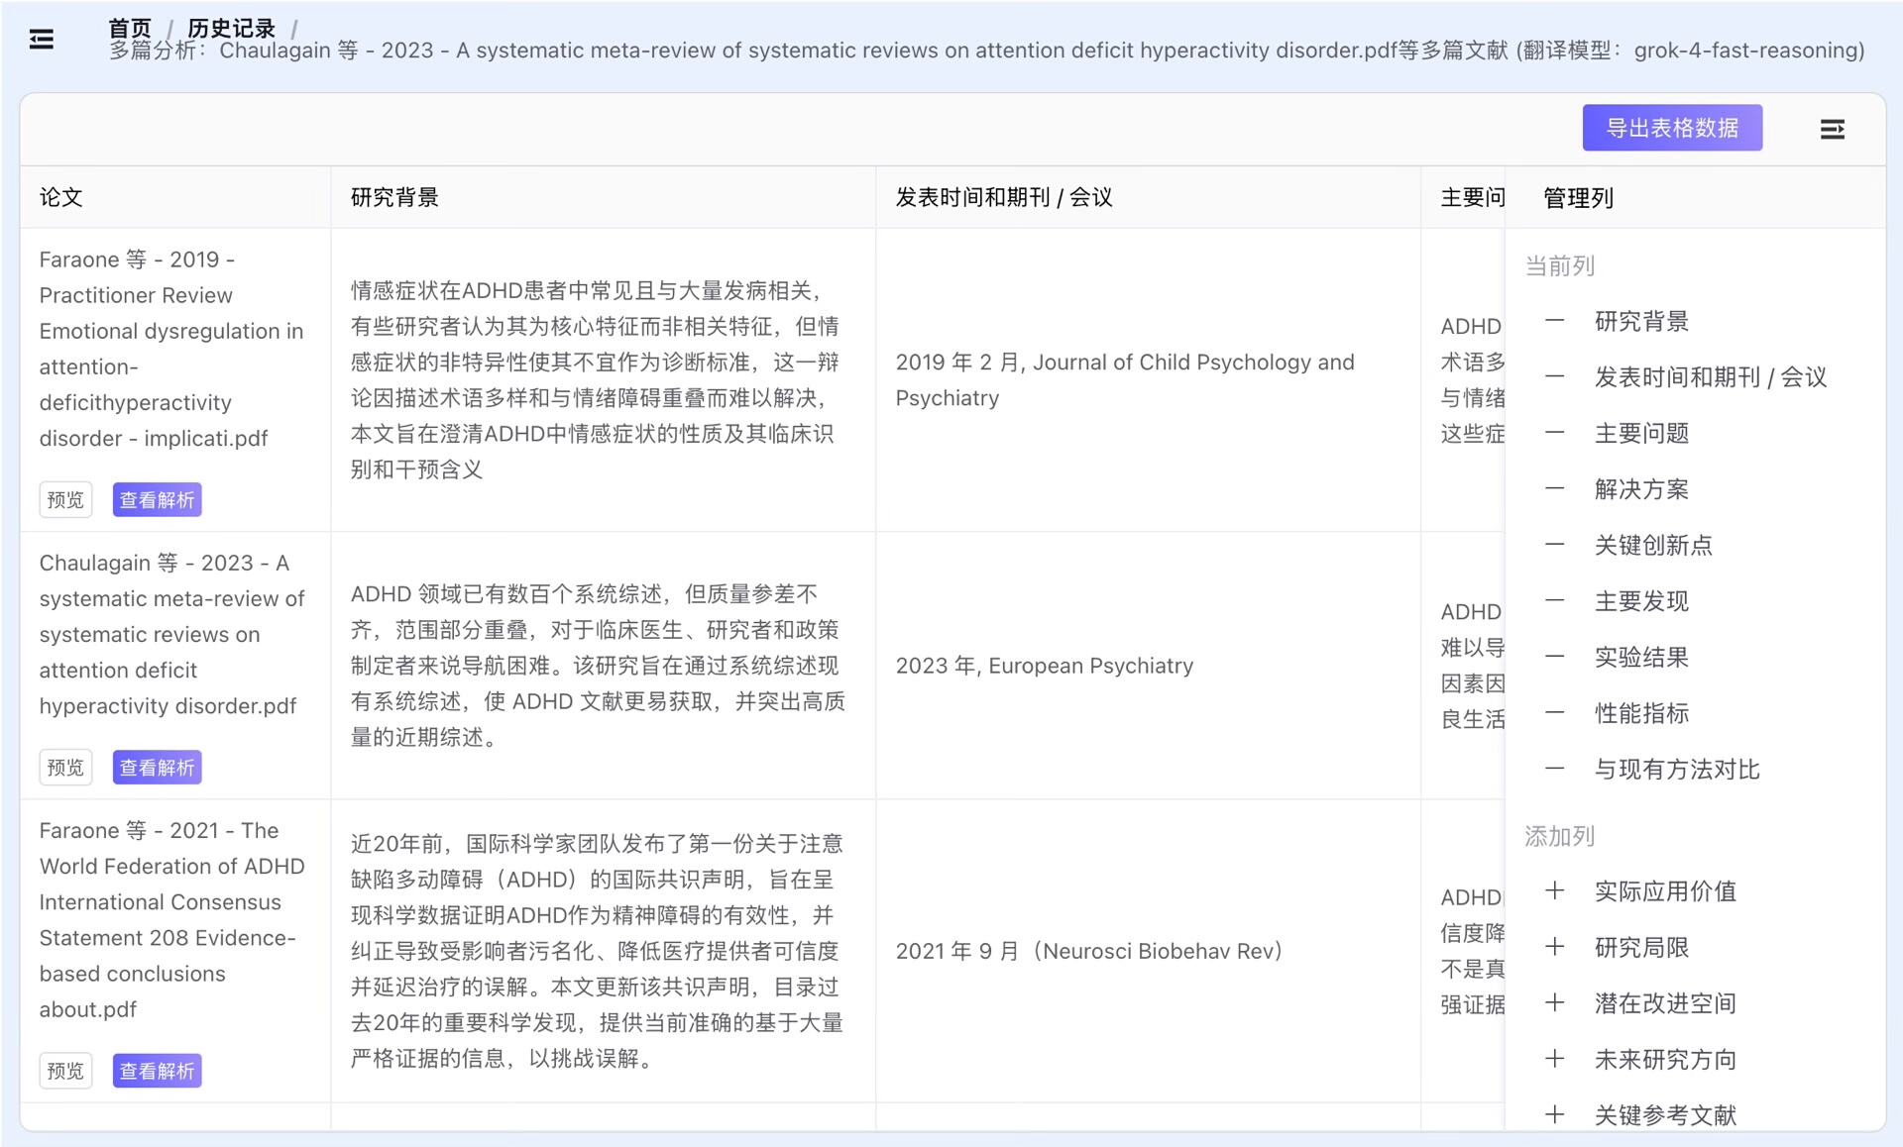Remove 与现有方法对比 column entry
The image size is (1903, 1147).
[x=1554, y=770]
